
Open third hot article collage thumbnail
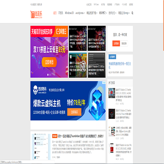pos(112,131)
